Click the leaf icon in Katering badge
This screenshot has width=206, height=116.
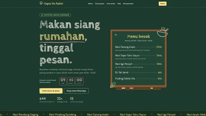point(42,15)
